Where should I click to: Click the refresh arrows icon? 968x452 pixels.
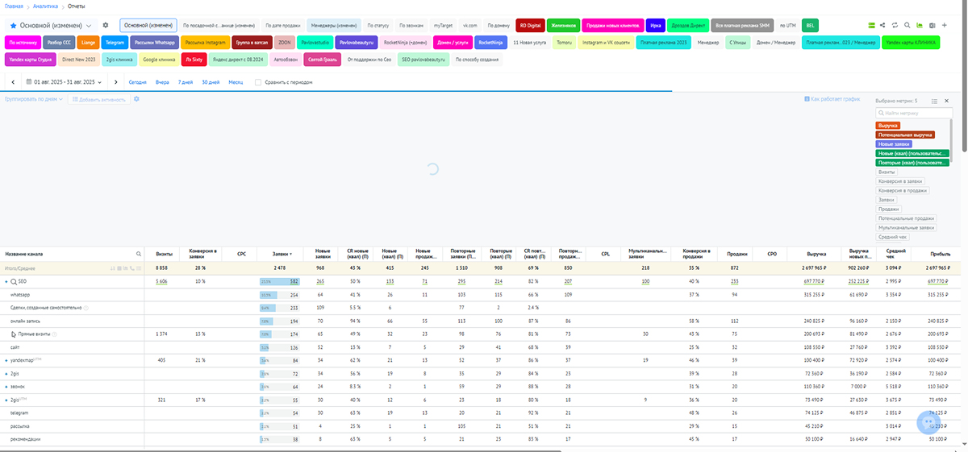click(895, 26)
